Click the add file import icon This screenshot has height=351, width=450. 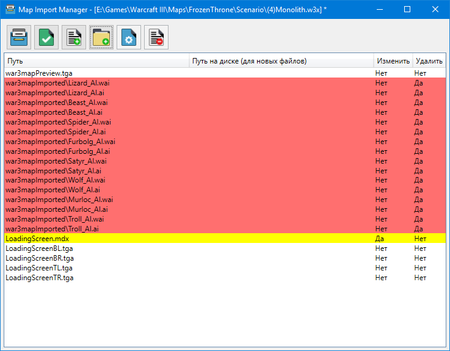(74, 37)
